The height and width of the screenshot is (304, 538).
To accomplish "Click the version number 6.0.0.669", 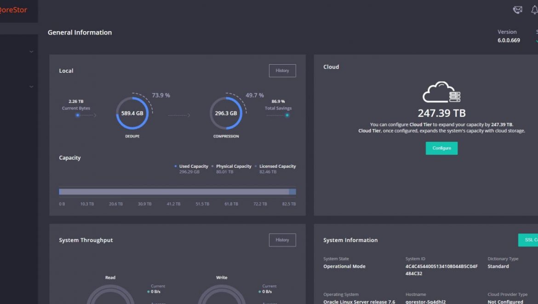I will [x=509, y=40].
